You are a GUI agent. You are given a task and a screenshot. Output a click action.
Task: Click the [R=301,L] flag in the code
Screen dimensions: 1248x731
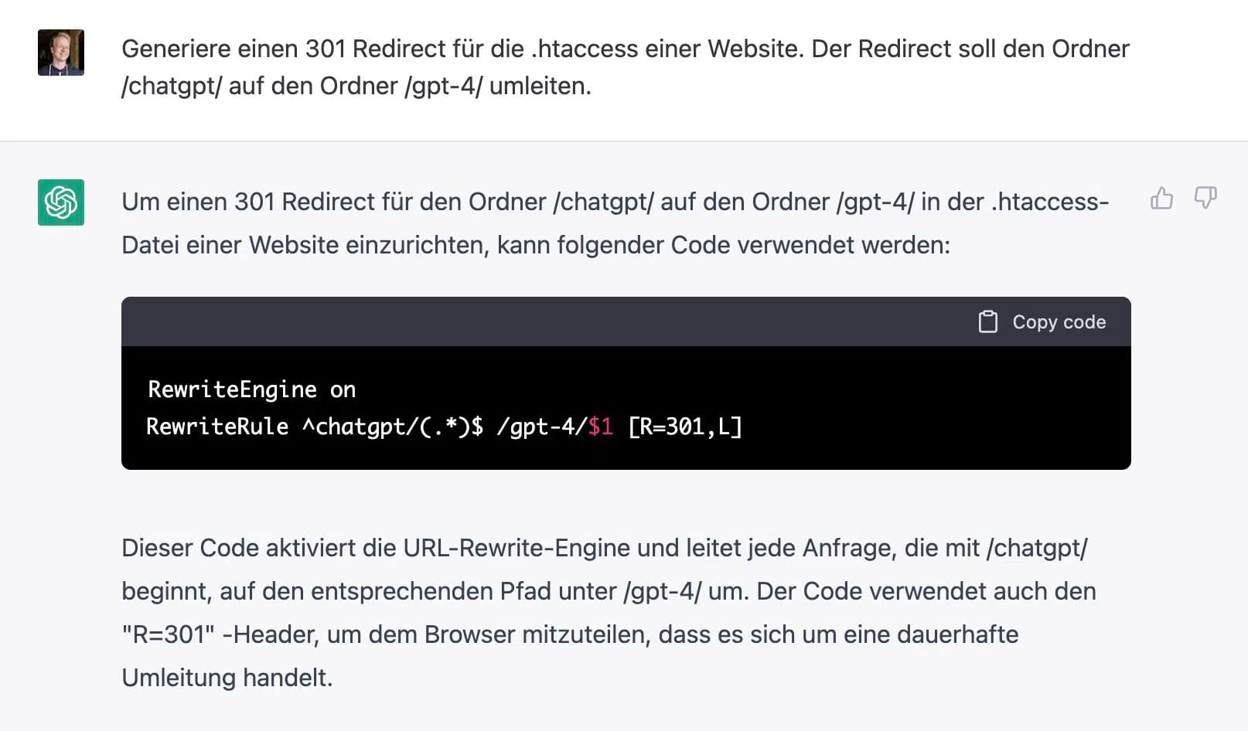[685, 426]
